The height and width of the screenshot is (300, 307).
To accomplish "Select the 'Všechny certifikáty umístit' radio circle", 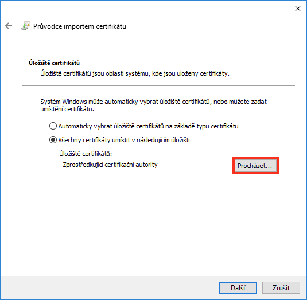I will 53,140.
